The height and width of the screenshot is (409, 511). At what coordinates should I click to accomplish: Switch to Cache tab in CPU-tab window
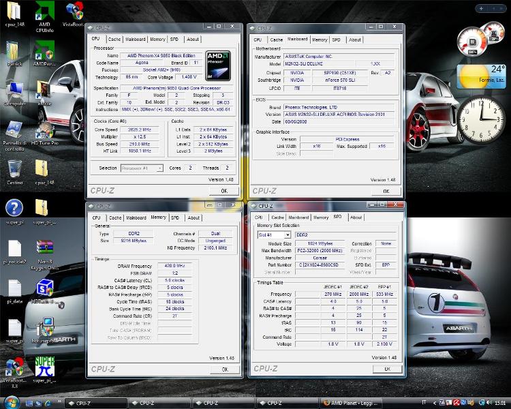coord(114,39)
